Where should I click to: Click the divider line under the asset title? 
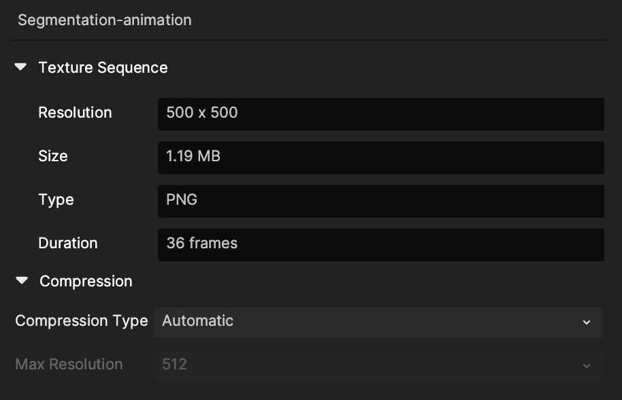pos(309,40)
